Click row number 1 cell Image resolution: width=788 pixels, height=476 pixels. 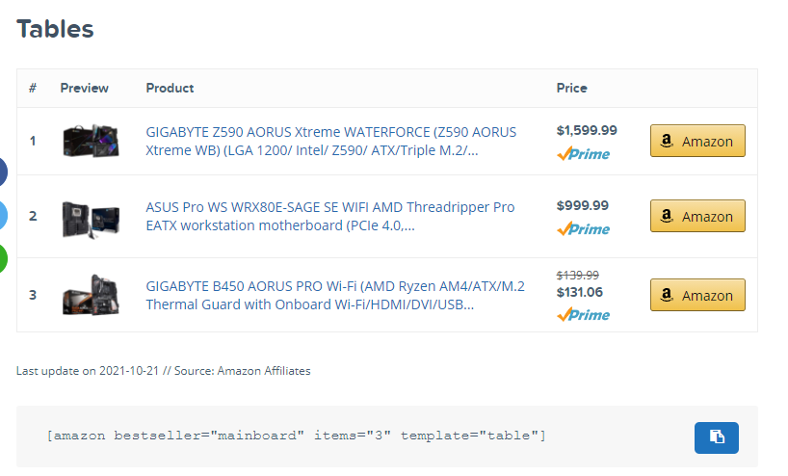click(x=33, y=141)
